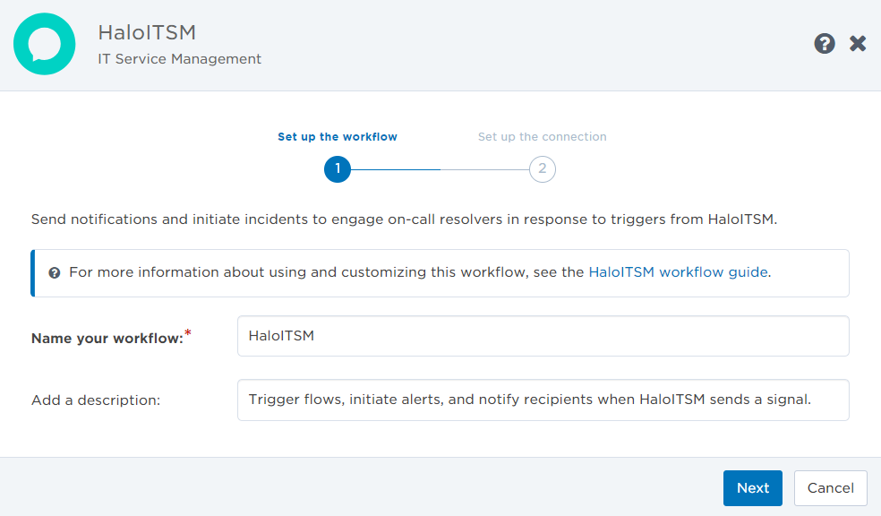Switch to the Set up the connection step
The width and height of the screenshot is (881, 516).
[542, 136]
